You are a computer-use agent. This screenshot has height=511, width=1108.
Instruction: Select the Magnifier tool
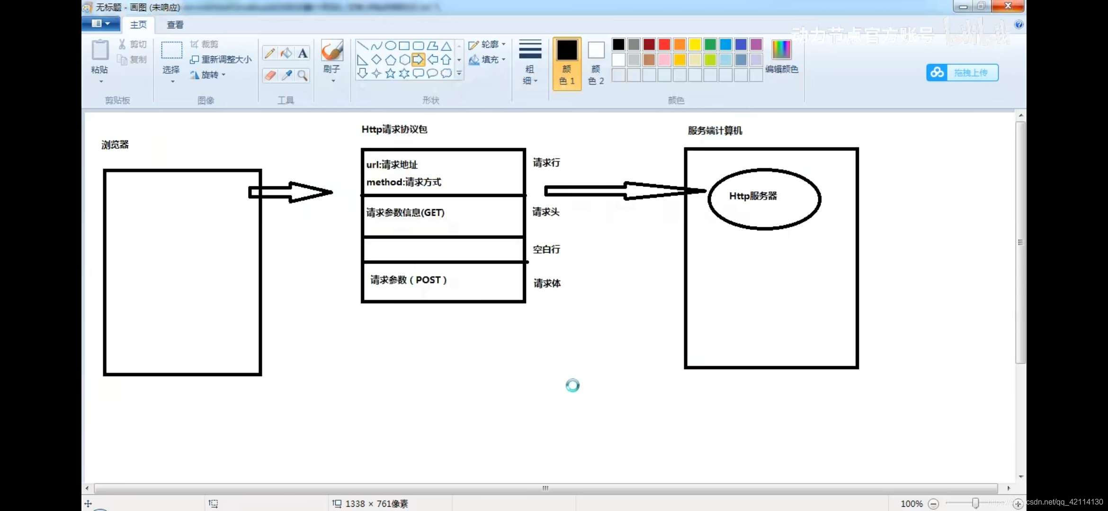(x=303, y=75)
